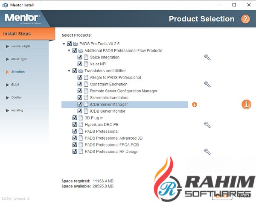
Task: Open the orange help question mark icon
Action: coord(245,19)
